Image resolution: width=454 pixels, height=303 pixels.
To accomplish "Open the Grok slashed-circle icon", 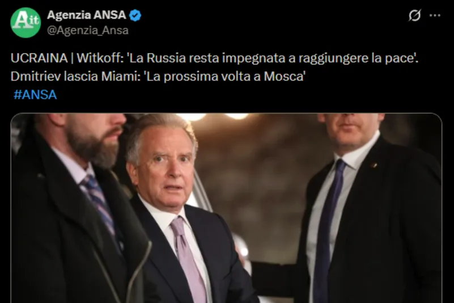I will (x=415, y=15).
